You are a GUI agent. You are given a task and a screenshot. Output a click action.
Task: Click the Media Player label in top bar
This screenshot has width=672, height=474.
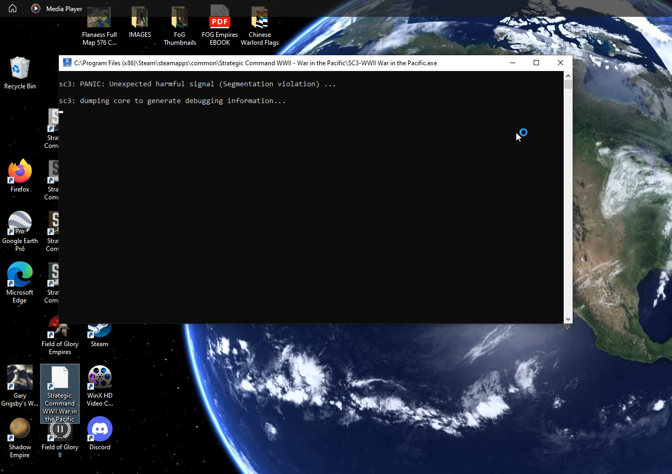pos(64,9)
